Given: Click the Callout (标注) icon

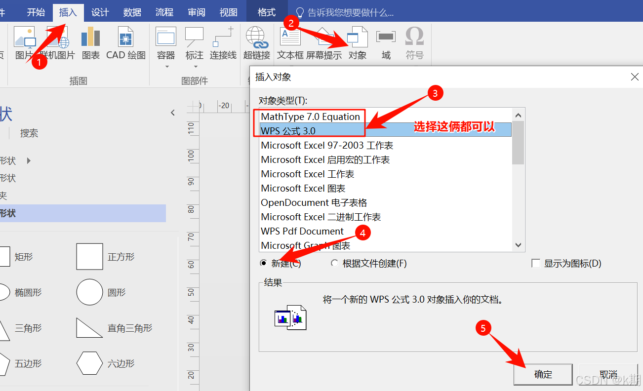Looking at the screenshot, I should 194,37.
